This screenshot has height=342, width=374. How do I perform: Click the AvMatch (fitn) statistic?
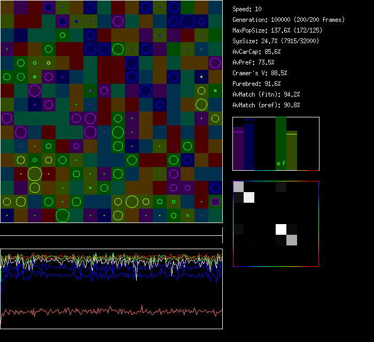(x=266, y=94)
